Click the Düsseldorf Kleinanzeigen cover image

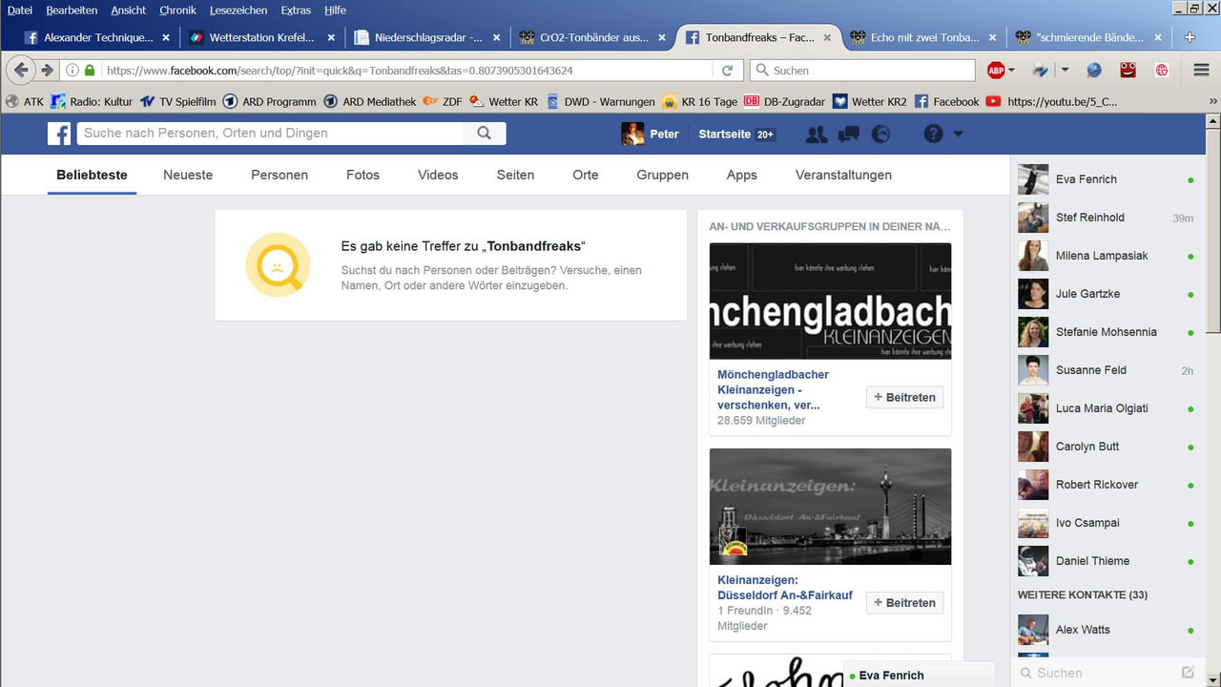pos(830,507)
